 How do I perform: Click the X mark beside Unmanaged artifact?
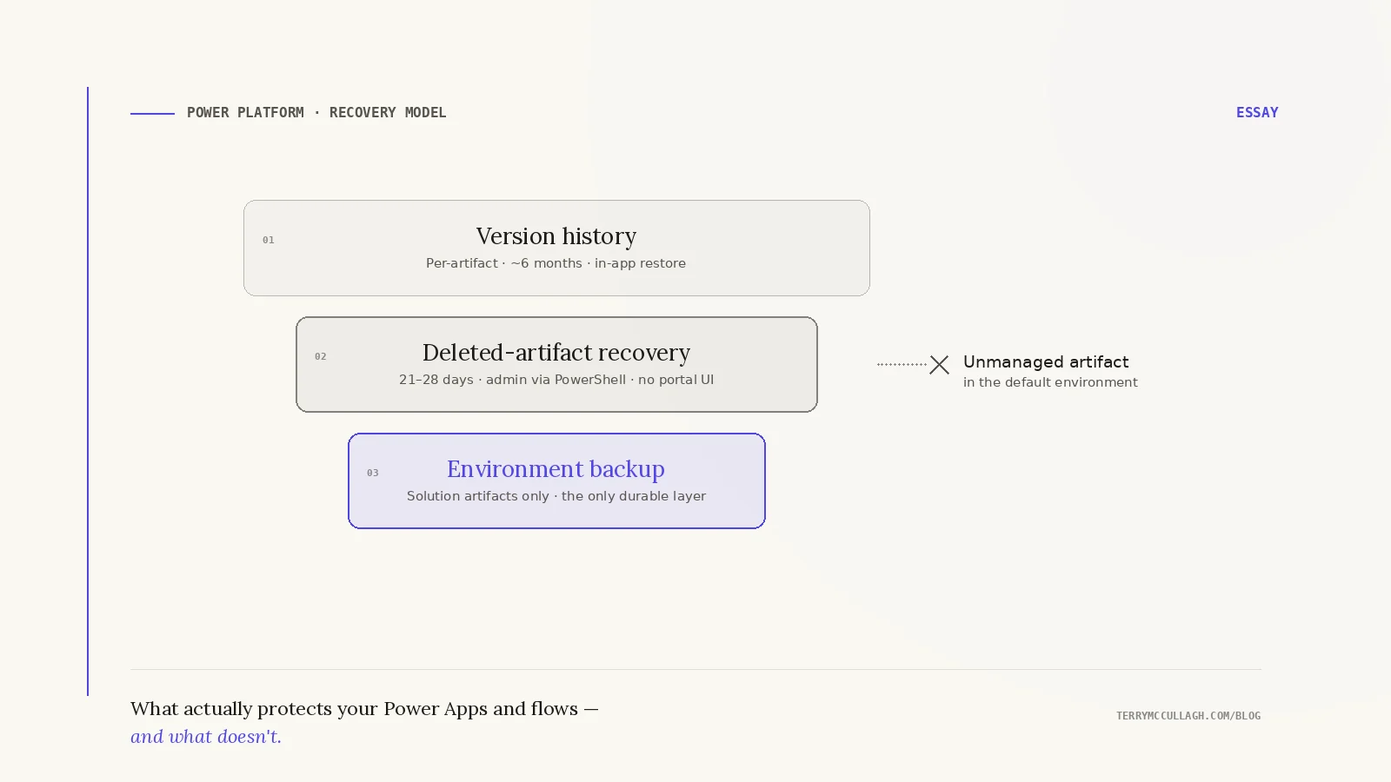[x=939, y=365]
